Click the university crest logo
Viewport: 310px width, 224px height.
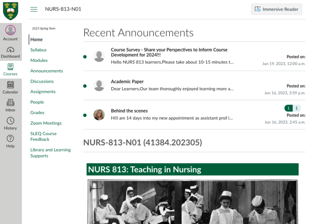point(10,11)
